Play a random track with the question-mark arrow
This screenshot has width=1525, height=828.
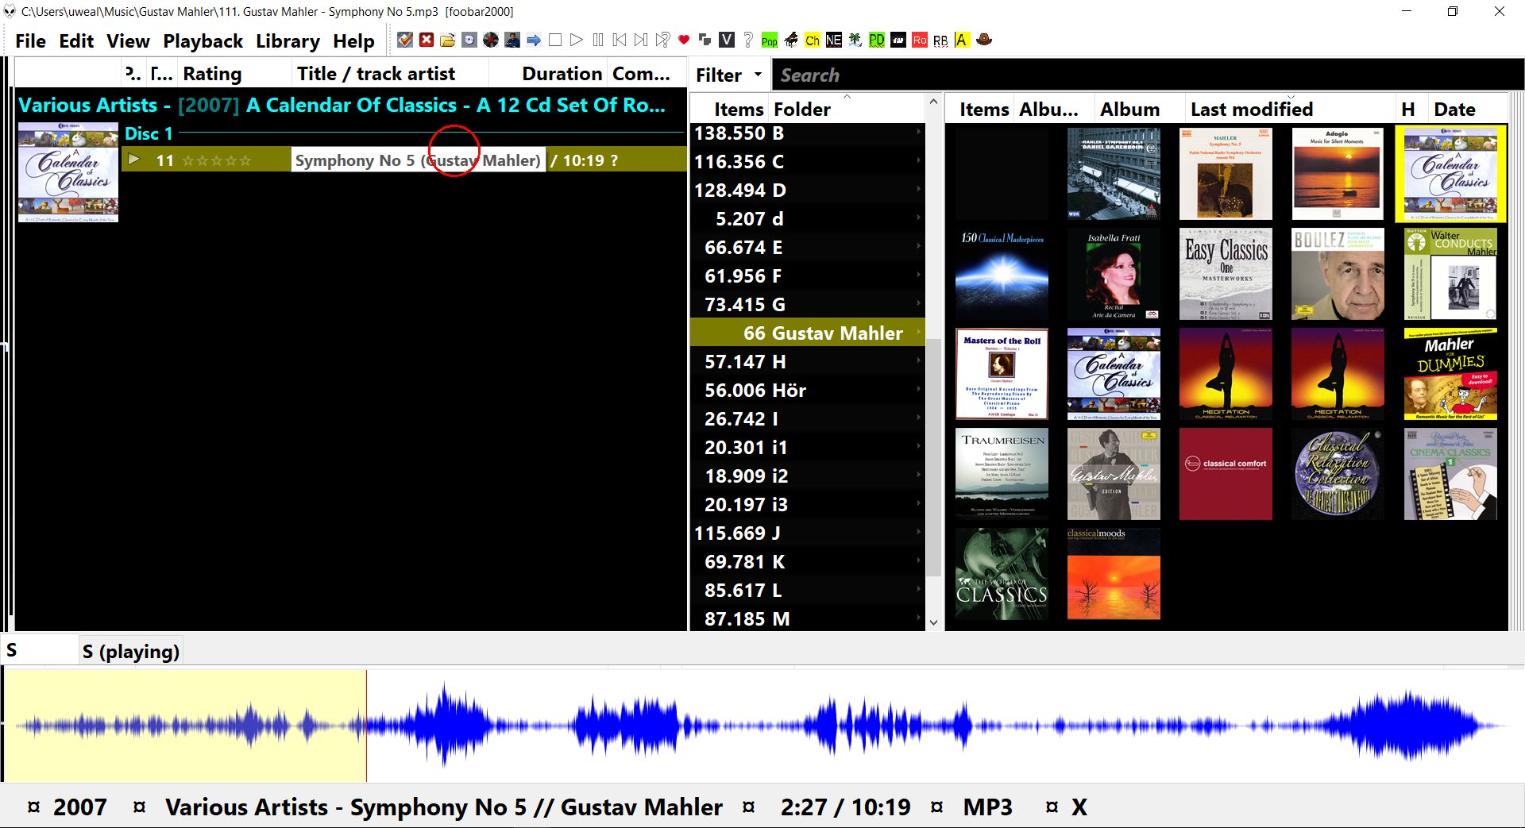662,40
